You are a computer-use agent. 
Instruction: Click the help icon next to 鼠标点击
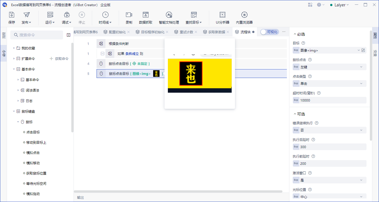[x=310, y=60]
